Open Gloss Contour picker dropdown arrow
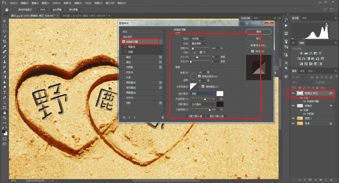 pyautogui.click(x=198, y=86)
